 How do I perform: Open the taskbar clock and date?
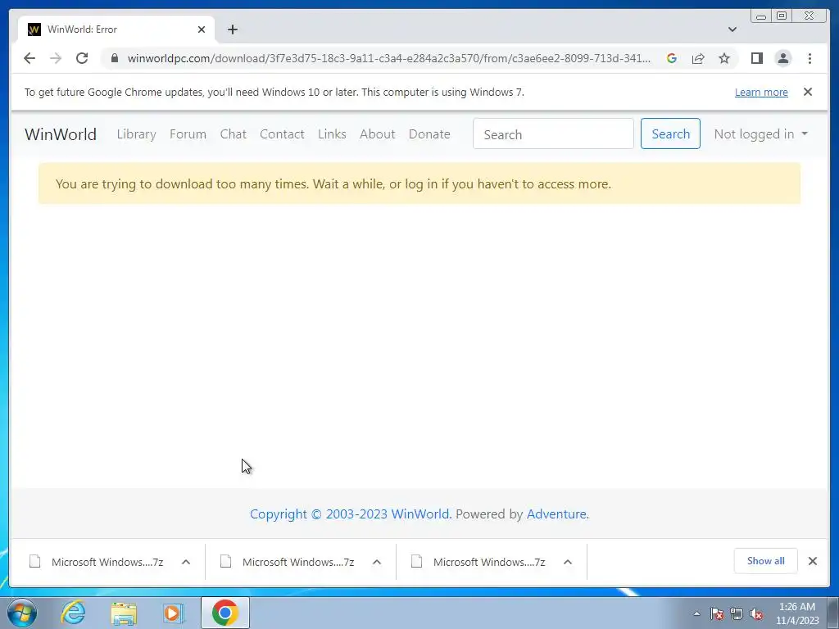(797, 613)
